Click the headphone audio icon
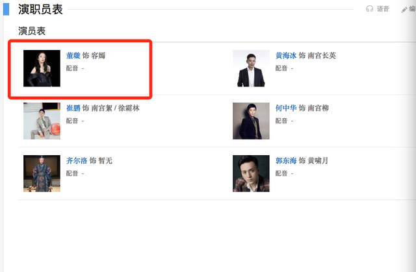416x272 pixels. click(x=370, y=9)
